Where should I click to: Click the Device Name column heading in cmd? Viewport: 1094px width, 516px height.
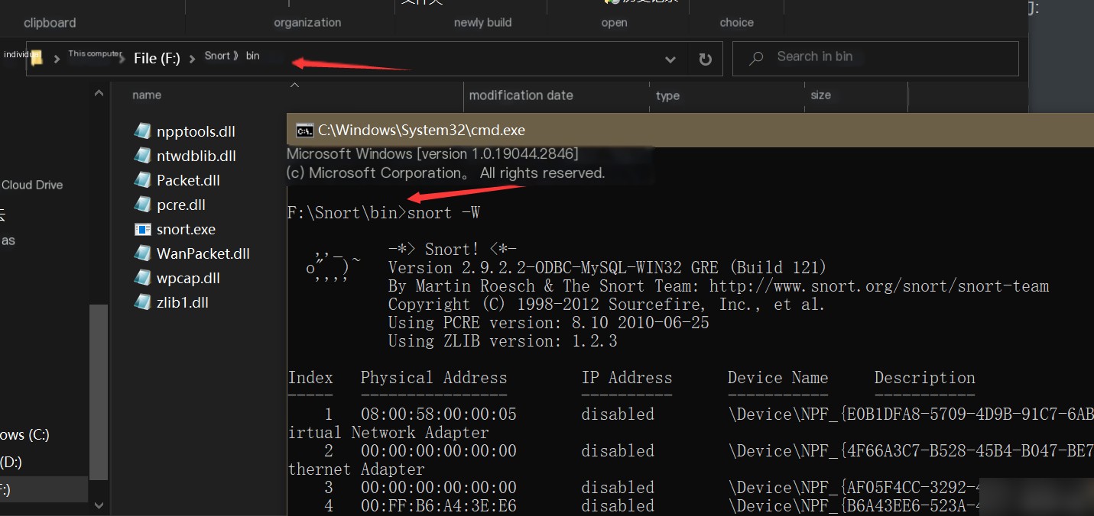click(777, 378)
